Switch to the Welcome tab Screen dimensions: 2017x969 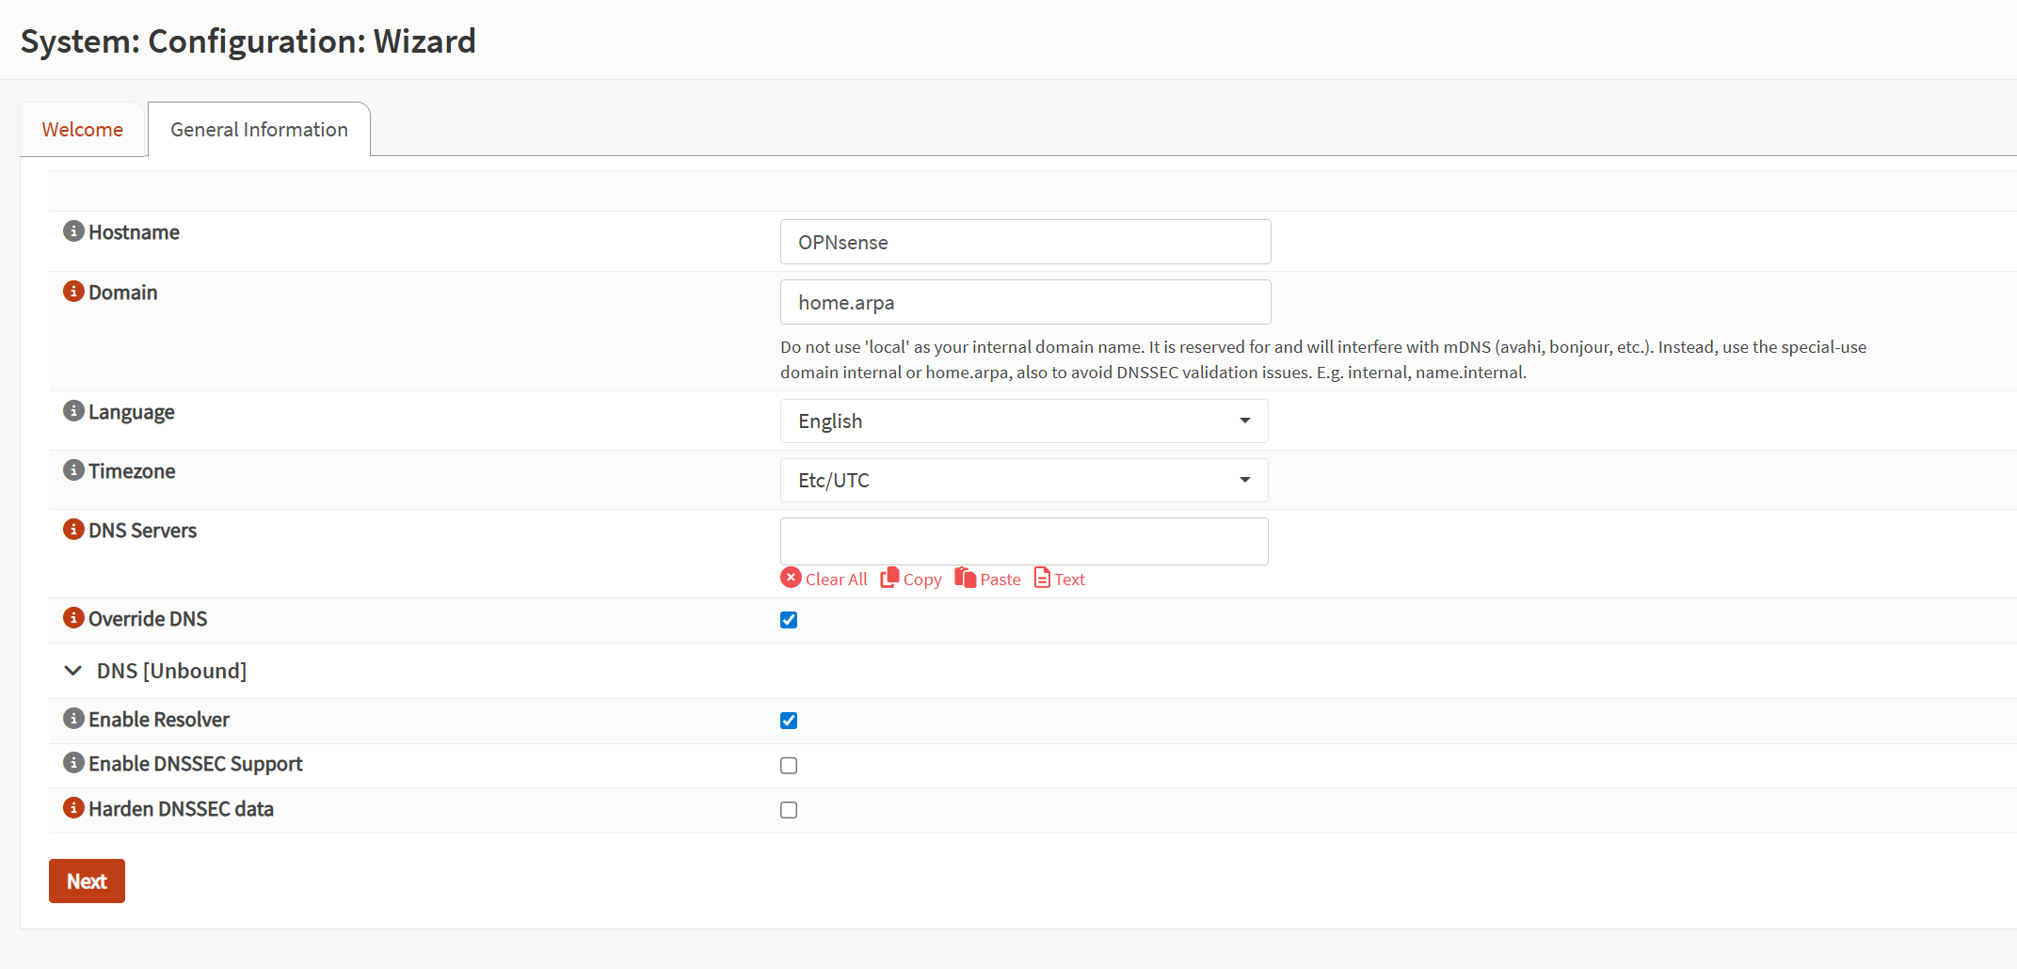(83, 130)
